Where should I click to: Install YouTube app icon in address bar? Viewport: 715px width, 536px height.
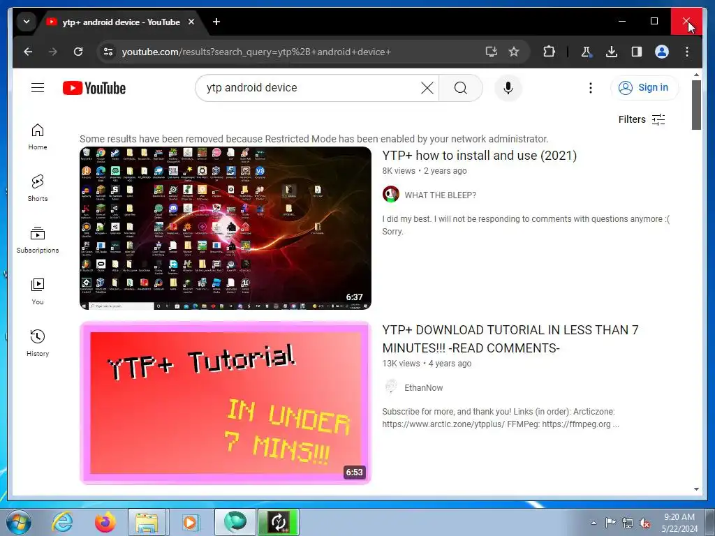point(491,52)
